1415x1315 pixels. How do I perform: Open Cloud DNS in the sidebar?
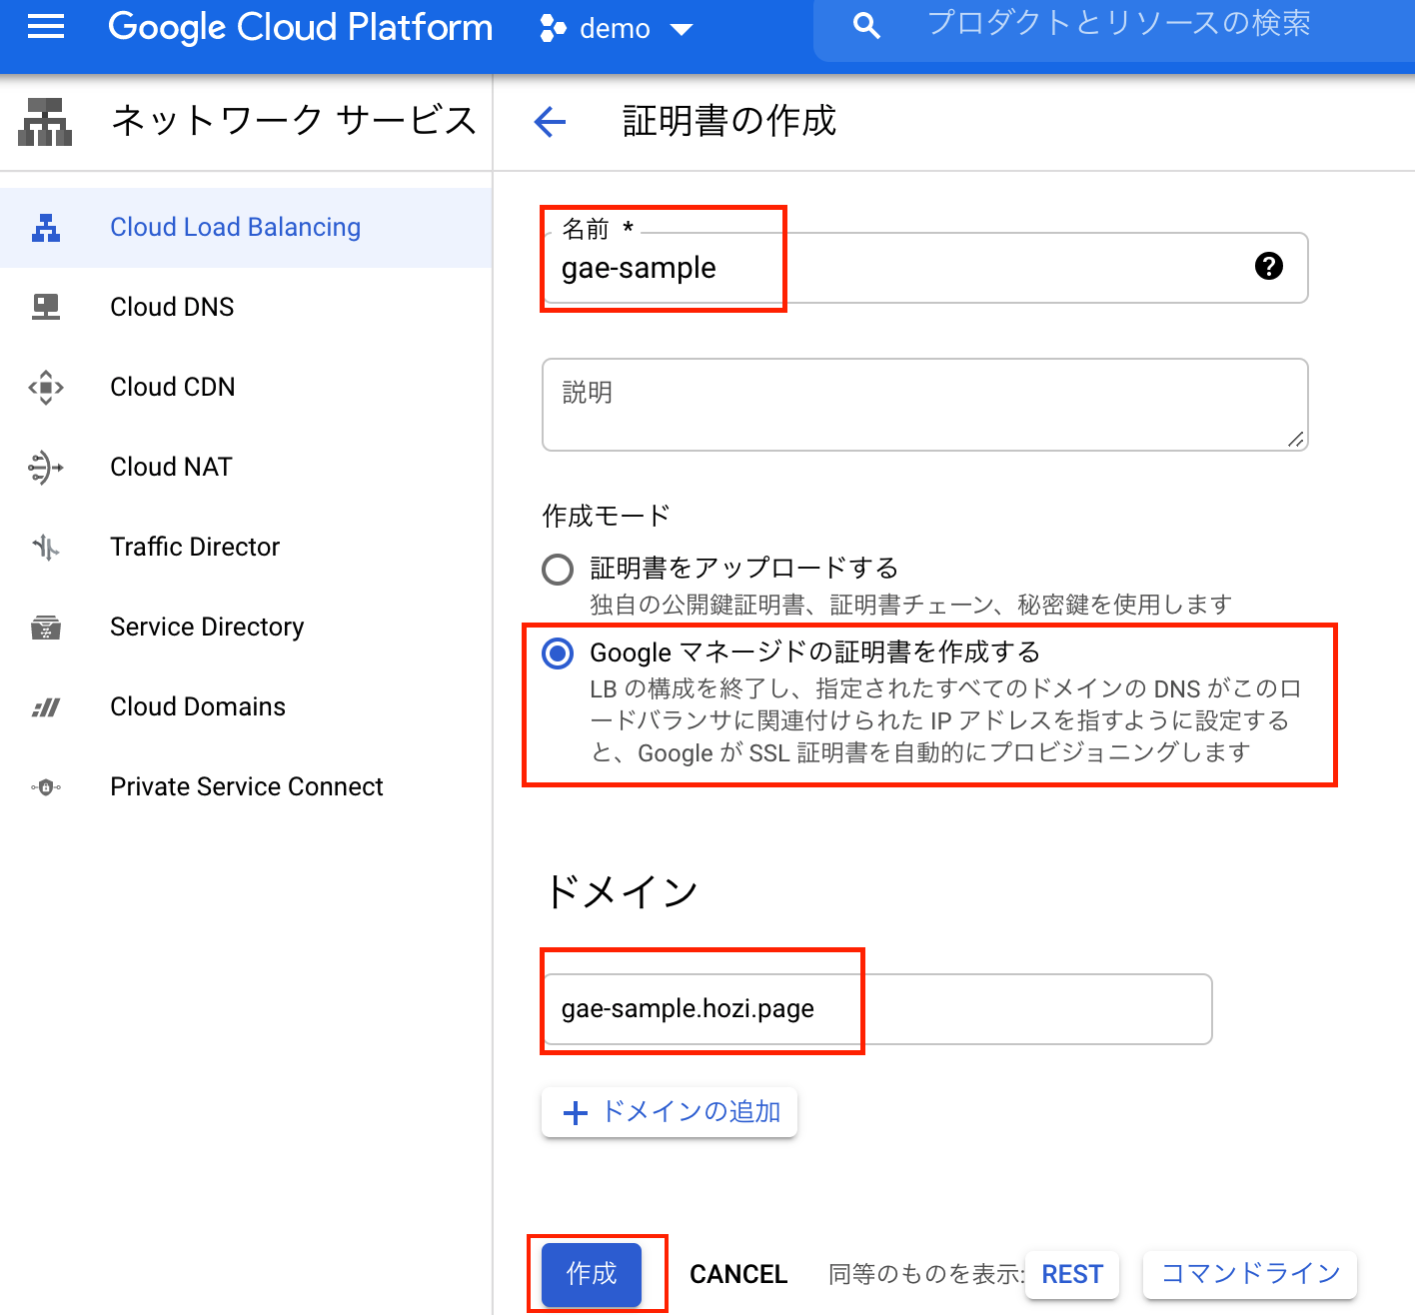(246, 307)
